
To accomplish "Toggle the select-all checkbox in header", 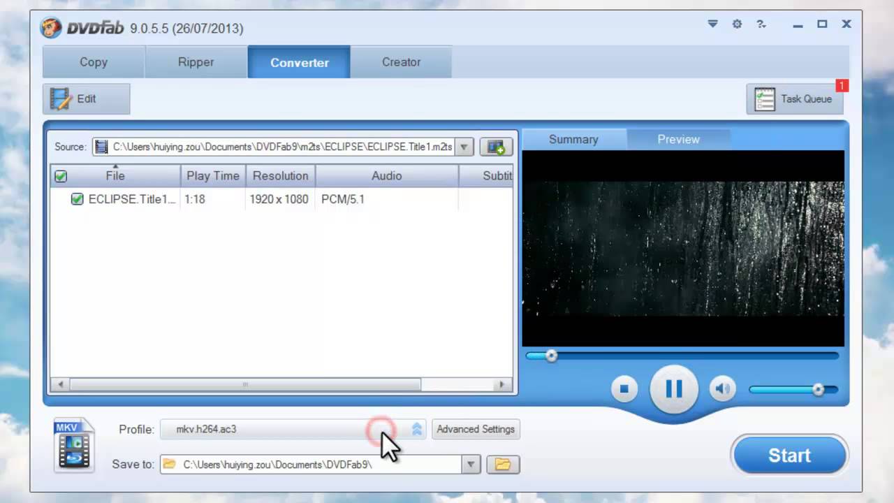I will pyautogui.click(x=61, y=176).
